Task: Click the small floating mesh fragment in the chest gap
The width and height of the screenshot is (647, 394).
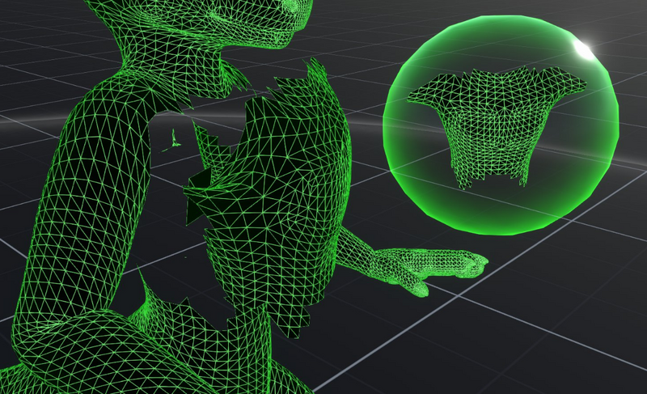Action: coord(173,141)
